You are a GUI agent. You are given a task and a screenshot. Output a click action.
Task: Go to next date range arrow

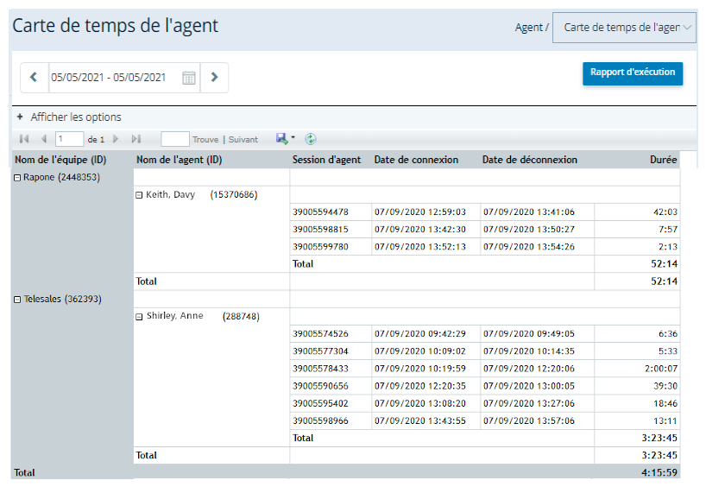coord(214,78)
